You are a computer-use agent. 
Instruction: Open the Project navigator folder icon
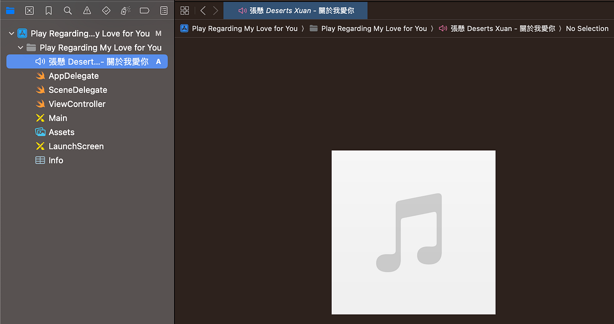pyautogui.click(x=10, y=10)
